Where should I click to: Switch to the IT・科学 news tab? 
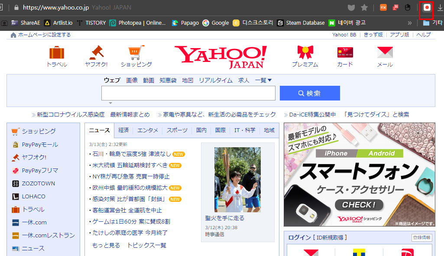pos(245,130)
